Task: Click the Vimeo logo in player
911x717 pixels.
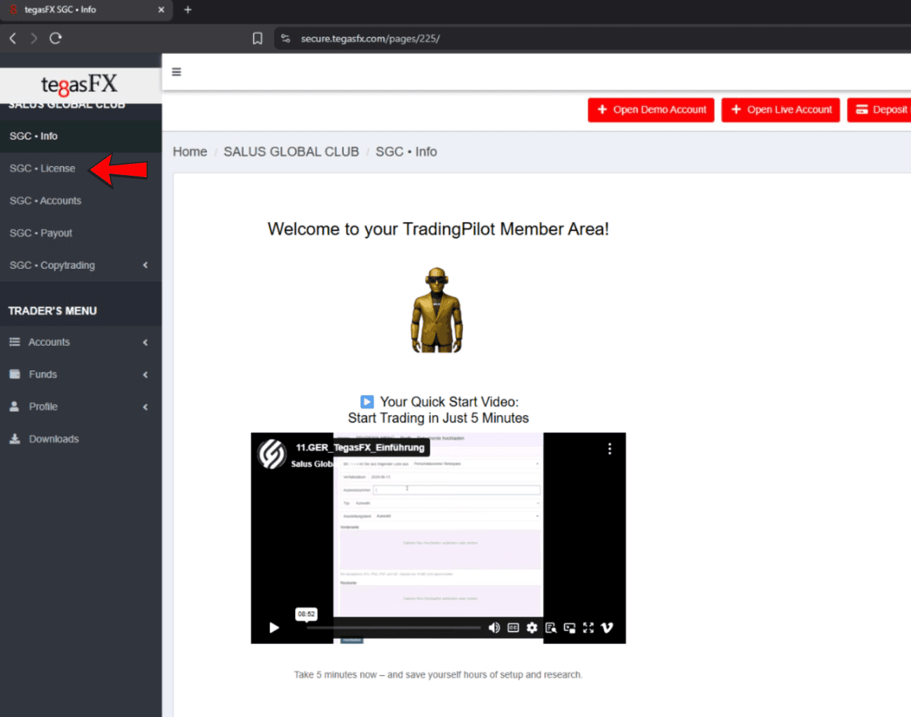Action: 607,627
